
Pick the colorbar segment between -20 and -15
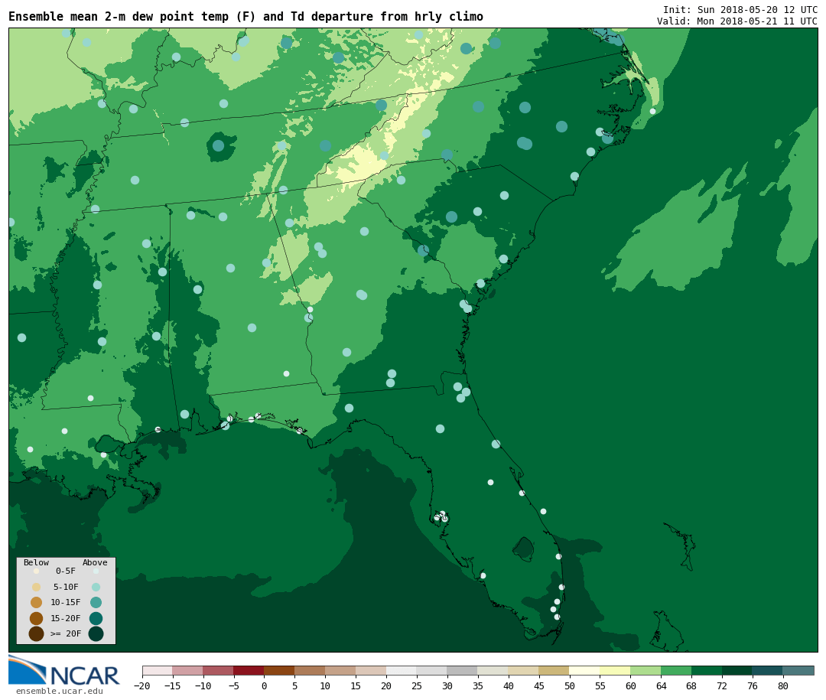pos(158,670)
